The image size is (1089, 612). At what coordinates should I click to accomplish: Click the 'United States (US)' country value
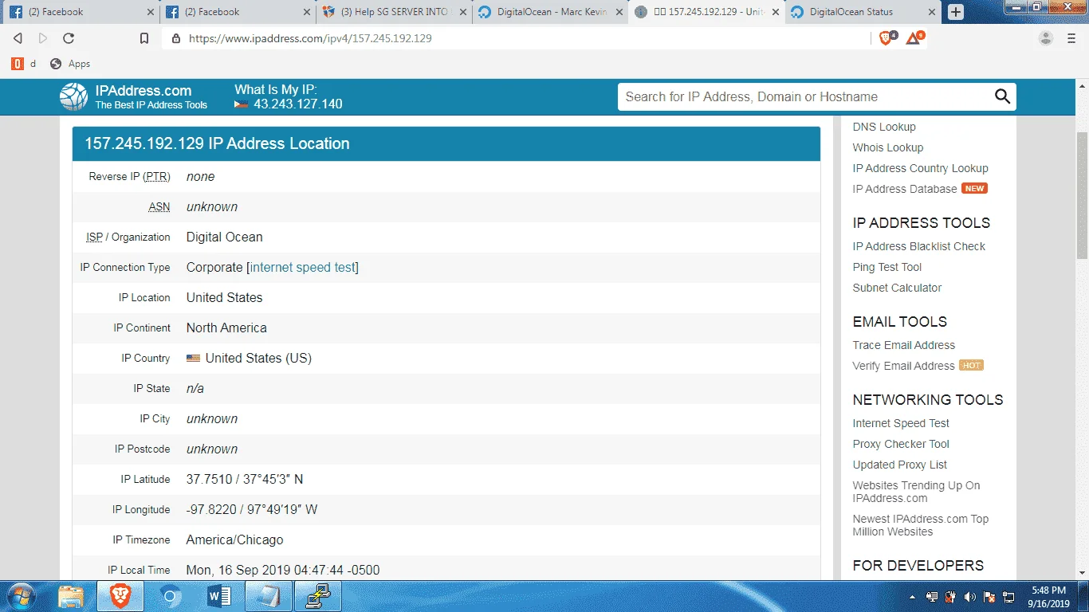[x=258, y=359]
